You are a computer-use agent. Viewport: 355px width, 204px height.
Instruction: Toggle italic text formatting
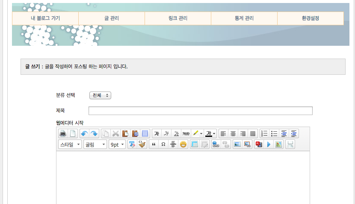[166, 133]
